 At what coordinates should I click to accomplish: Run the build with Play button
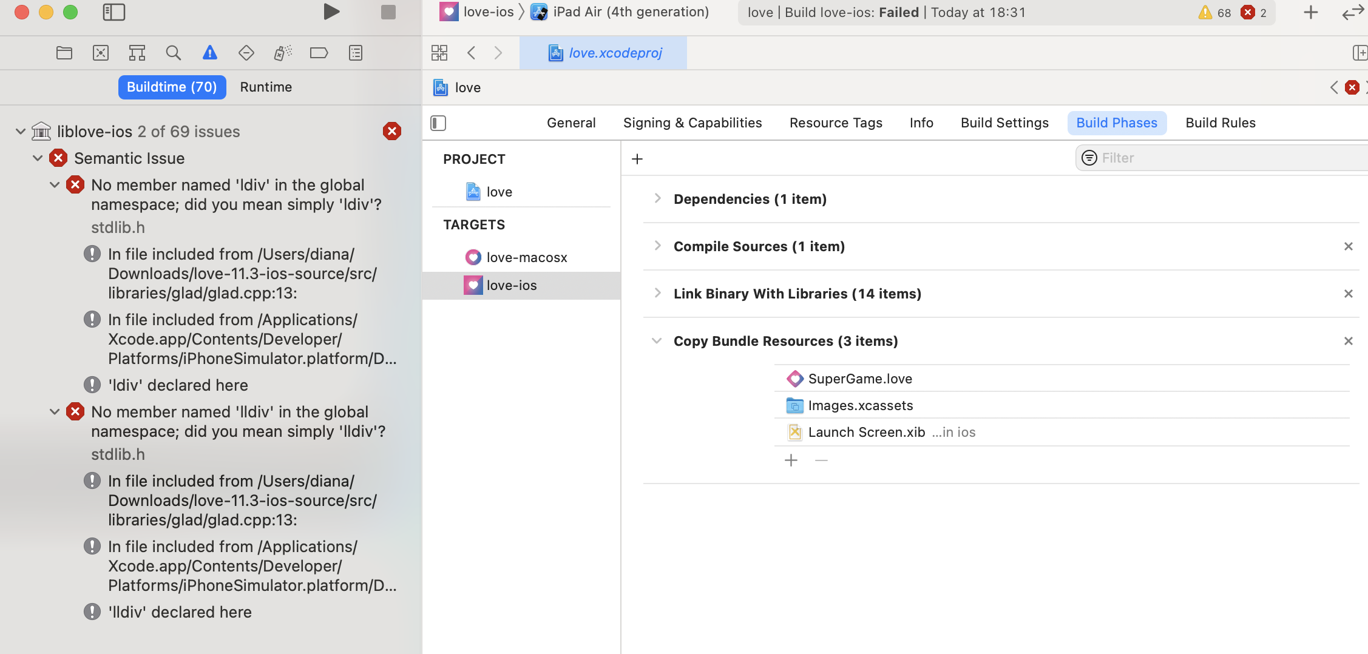tap(331, 12)
